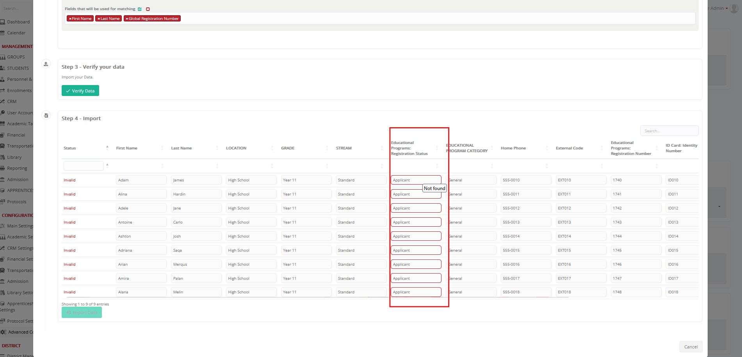Edit Adam's Registration Status field
Screen dimensions: 742x357
pos(416,180)
